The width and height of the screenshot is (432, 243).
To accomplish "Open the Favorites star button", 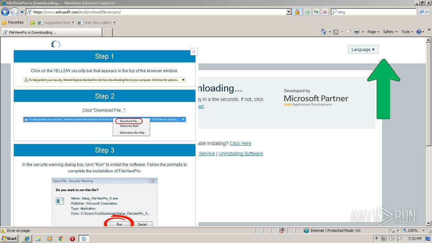I will coord(13,22).
